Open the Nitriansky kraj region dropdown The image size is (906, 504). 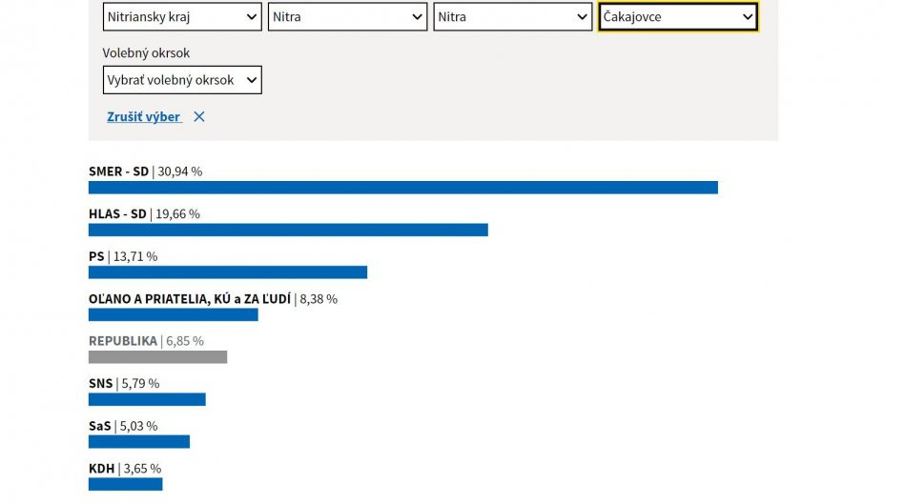click(x=182, y=17)
